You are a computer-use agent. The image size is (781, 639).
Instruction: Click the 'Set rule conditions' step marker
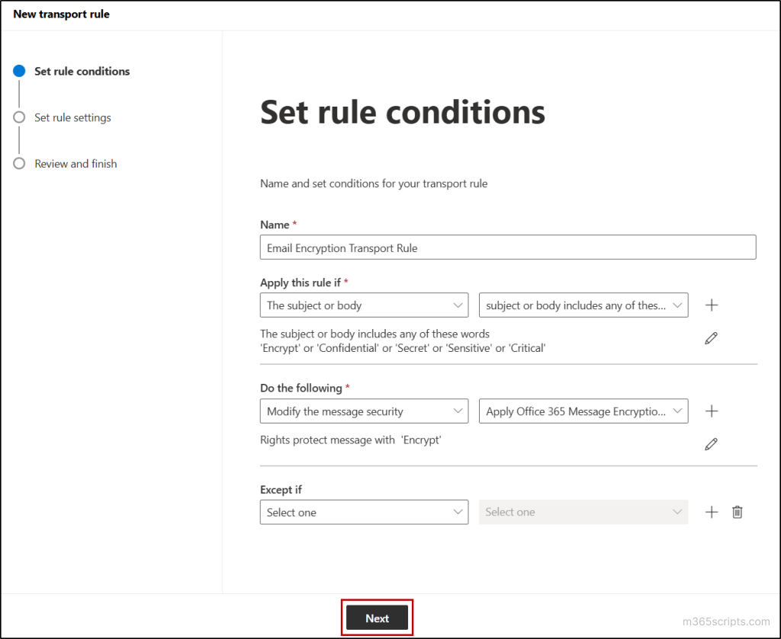click(19, 71)
